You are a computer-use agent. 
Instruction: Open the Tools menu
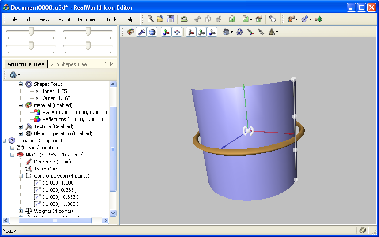(112, 19)
